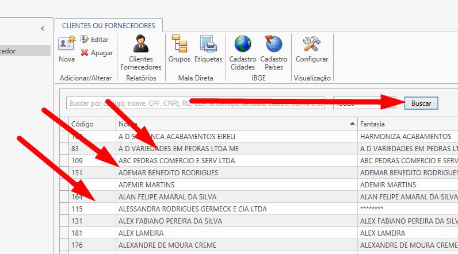Open Cadastro Cidades globe icon

coord(243,44)
